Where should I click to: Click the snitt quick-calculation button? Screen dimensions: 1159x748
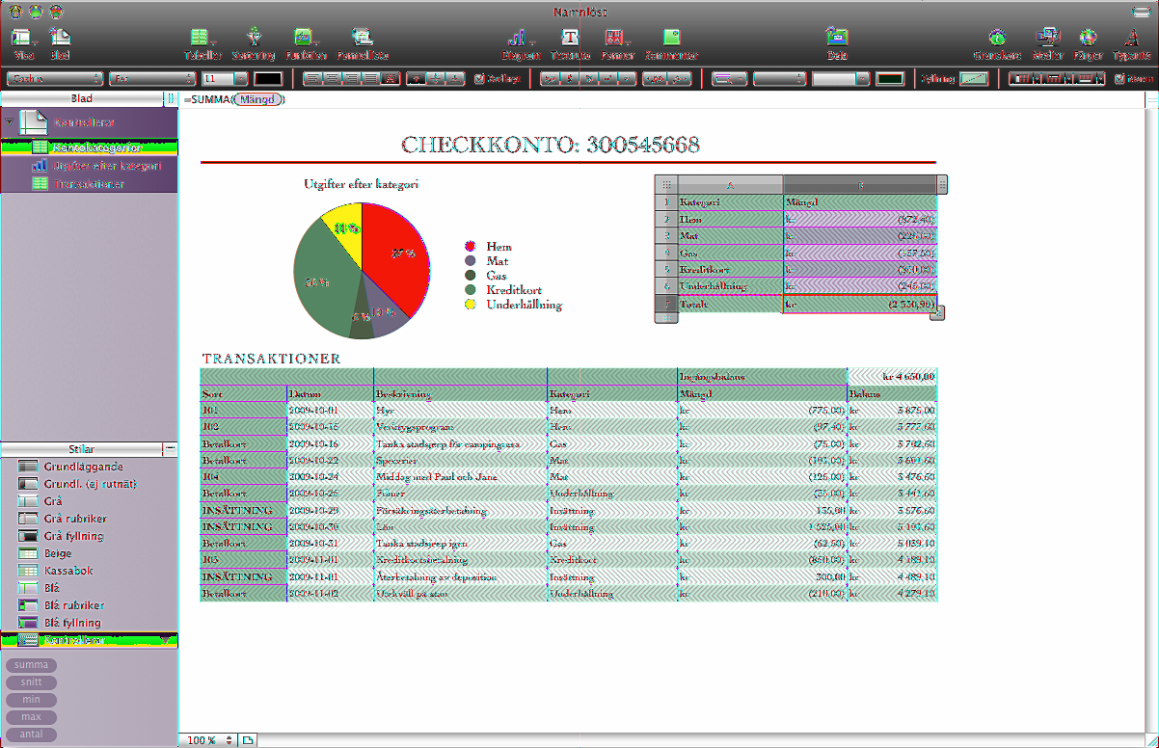point(31,682)
